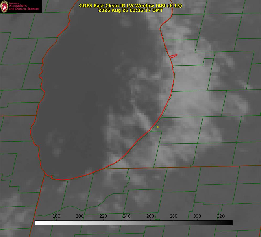Click the small red peninsula outline on the east shore
Viewport: 261px width, 237px height.
click(173, 56)
